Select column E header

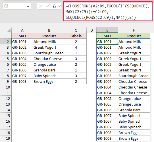coord(107,30)
